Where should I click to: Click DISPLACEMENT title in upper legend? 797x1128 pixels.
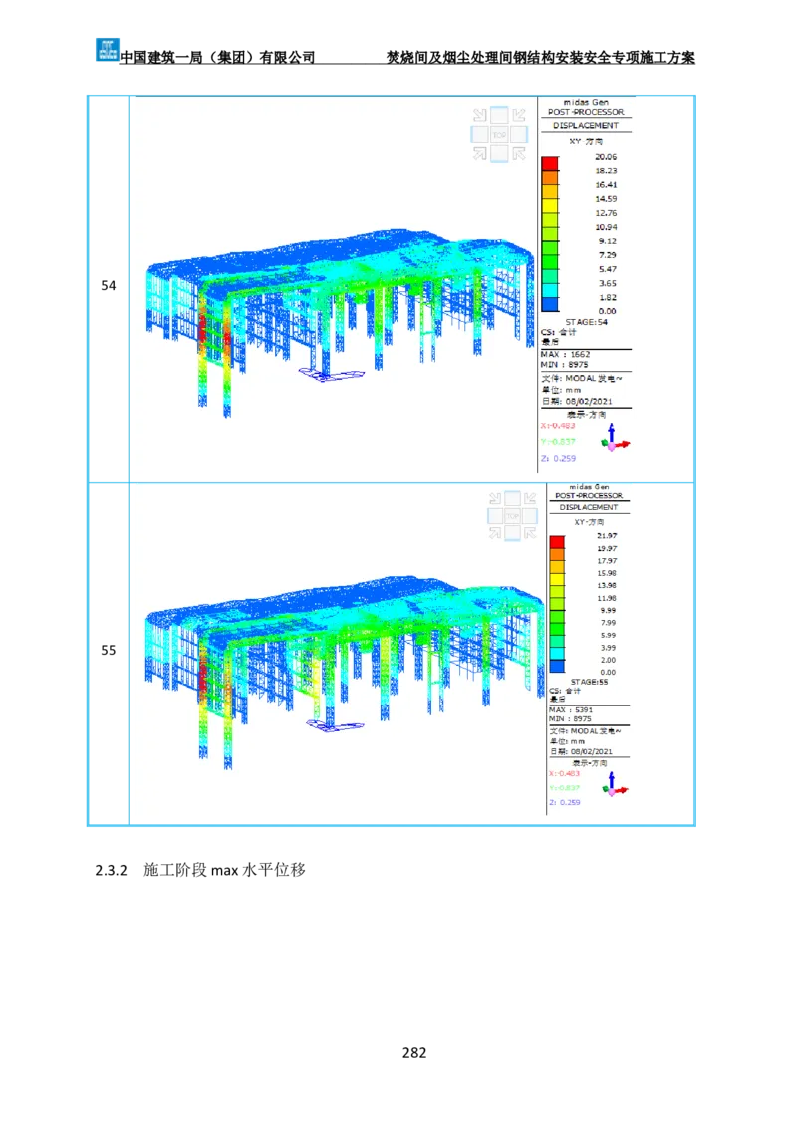coord(586,126)
